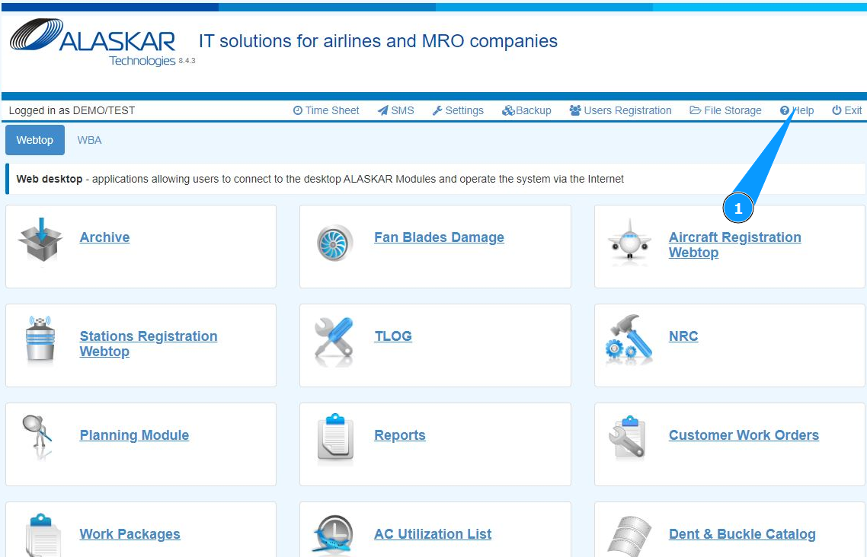The image size is (867, 557).
Task: Click the Dent & Buckle Catalog icon
Action: pos(629,536)
